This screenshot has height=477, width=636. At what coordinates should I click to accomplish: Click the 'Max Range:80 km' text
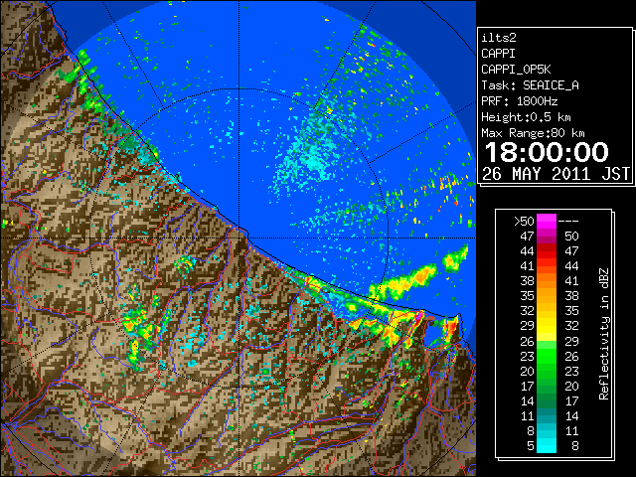click(x=533, y=133)
